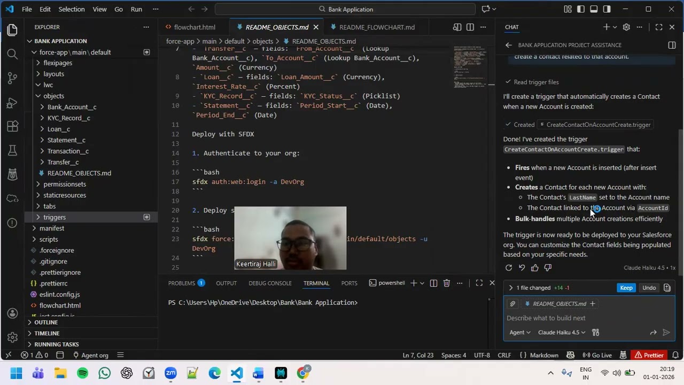Open the Selection menu
This screenshot has width=684, height=385.
[x=71, y=9]
